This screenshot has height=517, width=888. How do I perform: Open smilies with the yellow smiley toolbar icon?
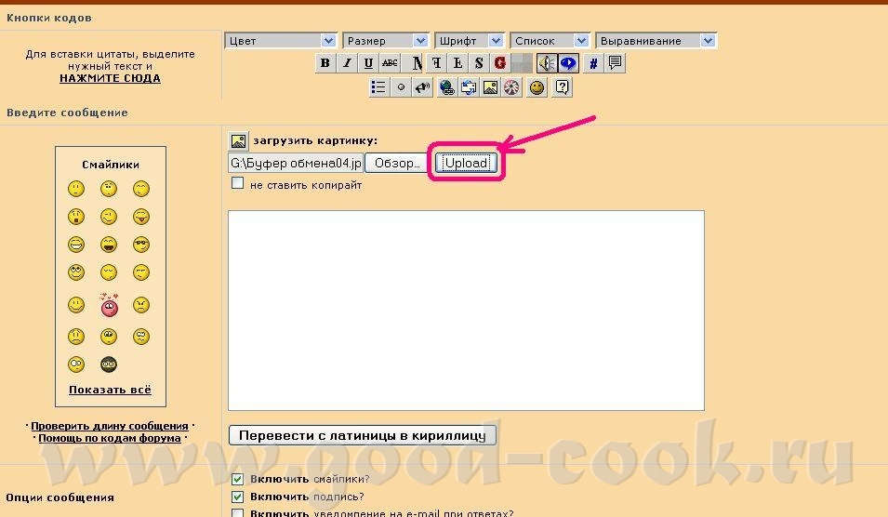click(537, 87)
